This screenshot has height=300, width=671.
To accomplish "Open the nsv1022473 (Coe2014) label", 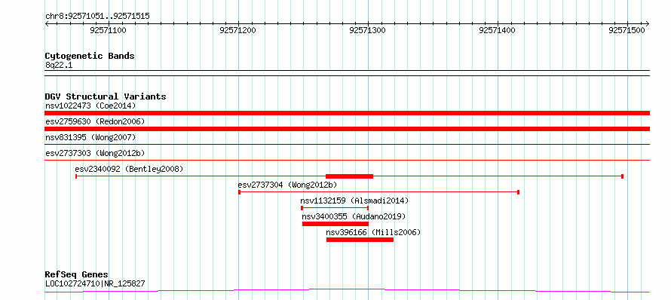I will [90, 106].
